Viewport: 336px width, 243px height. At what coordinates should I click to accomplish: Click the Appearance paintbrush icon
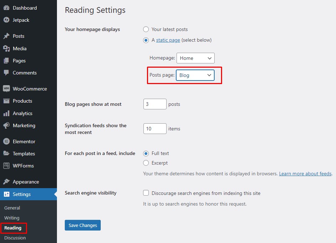click(x=6, y=182)
